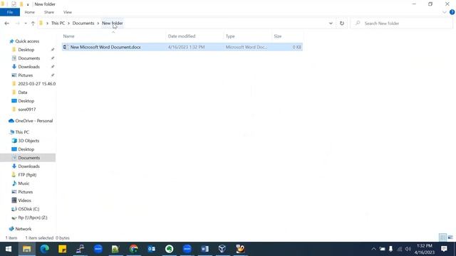The width and height of the screenshot is (456, 256).
Task: Open pinned Documents under Quick access
Action: coord(28,58)
